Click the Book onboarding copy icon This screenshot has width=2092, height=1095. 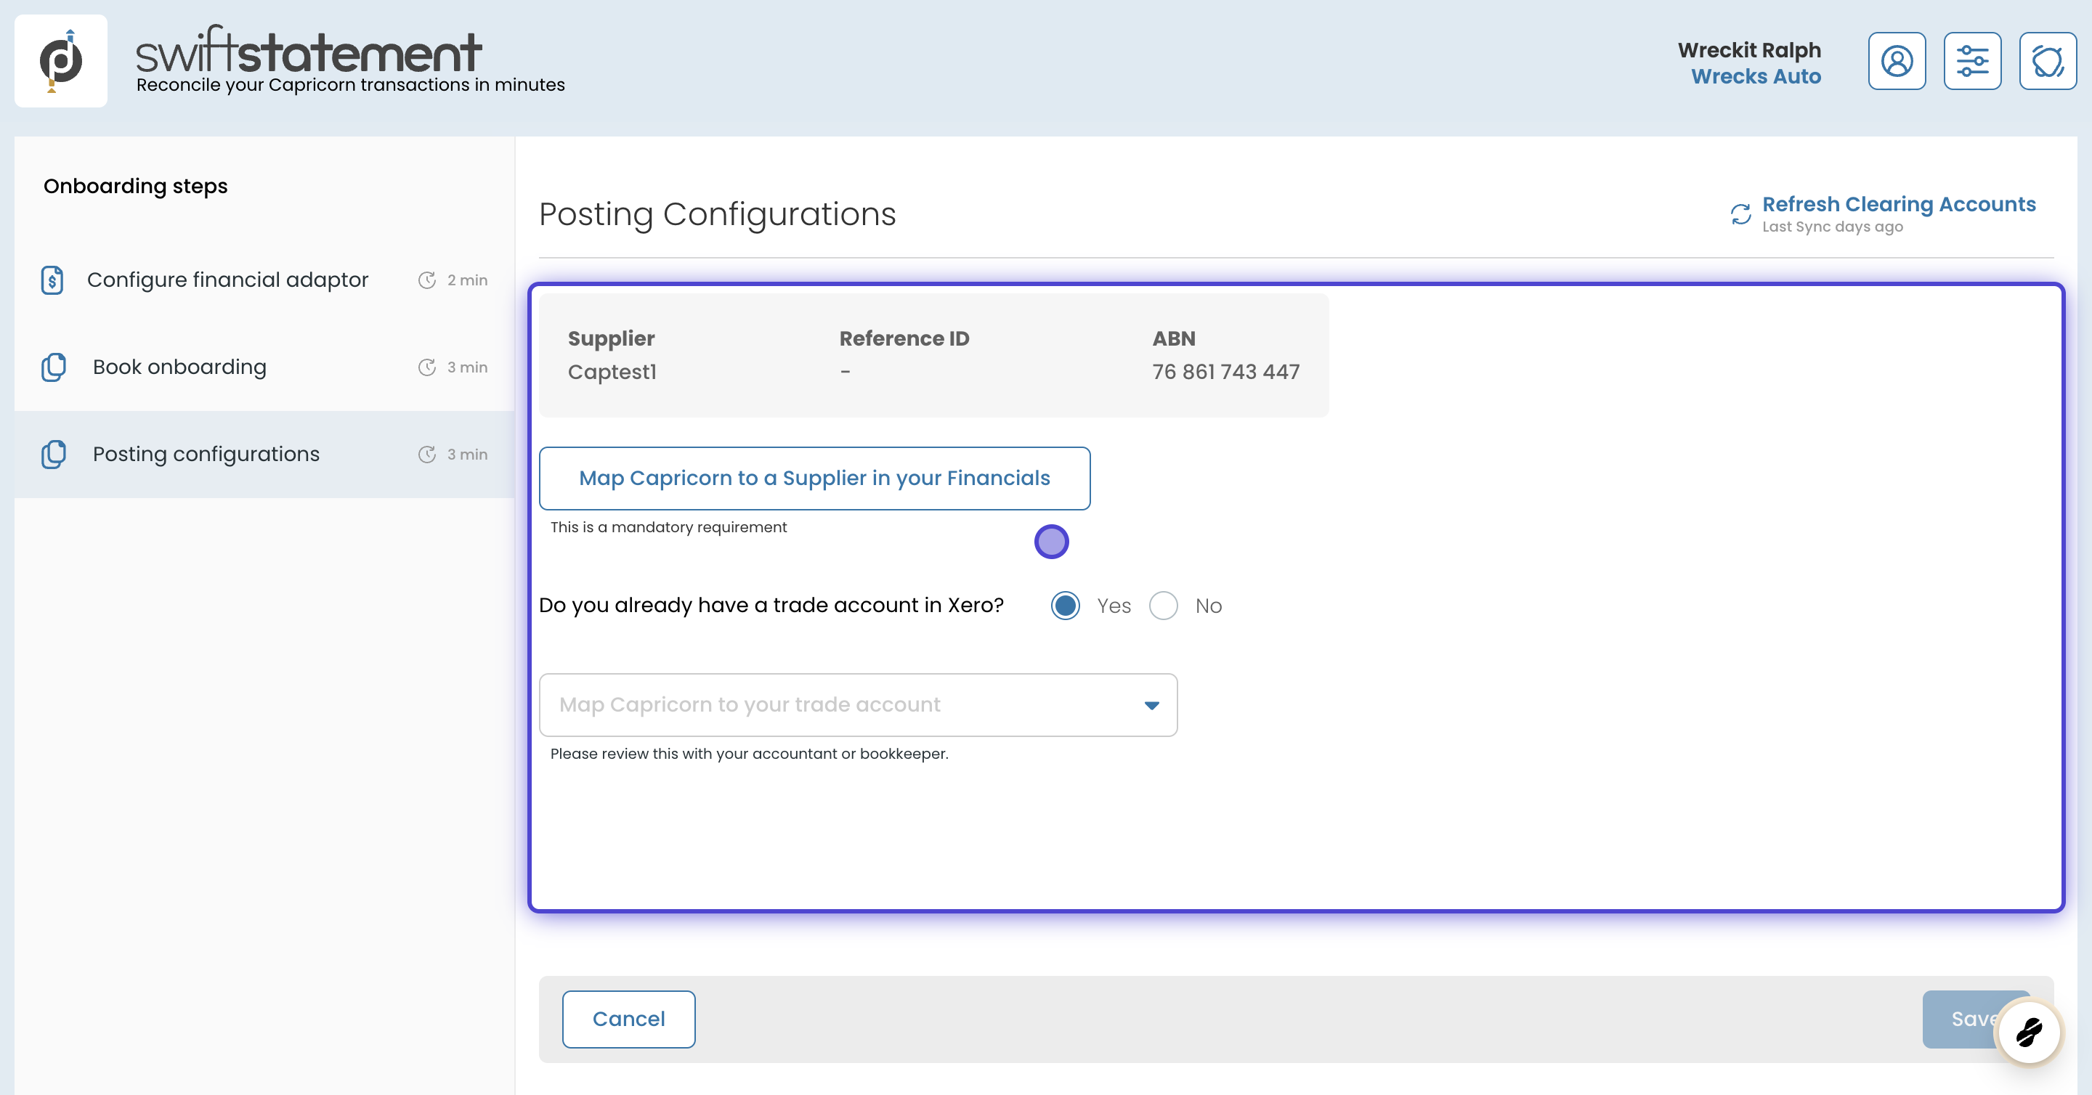coord(54,367)
